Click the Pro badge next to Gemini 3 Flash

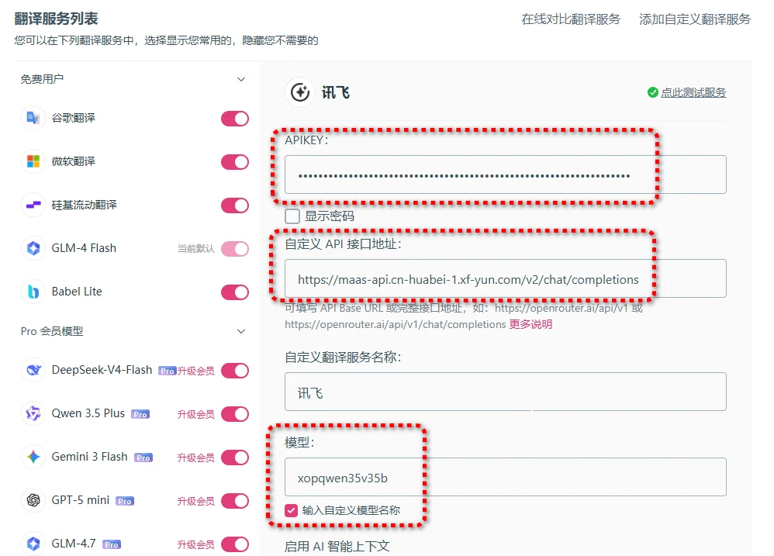point(143,458)
